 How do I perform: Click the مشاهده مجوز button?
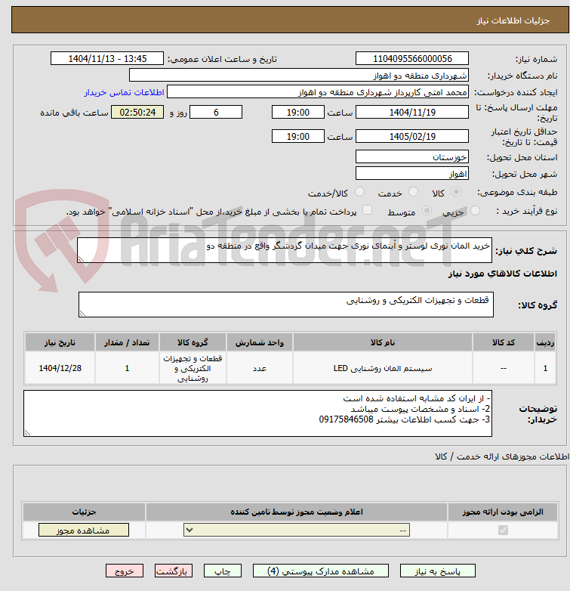coord(84,530)
